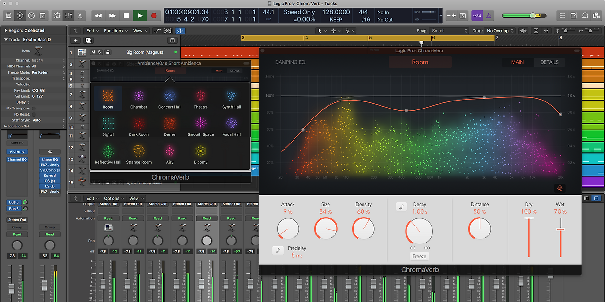The image size is (605, 302).
Task: Click the Wet level slider handle
Action: tap(560, 229)
